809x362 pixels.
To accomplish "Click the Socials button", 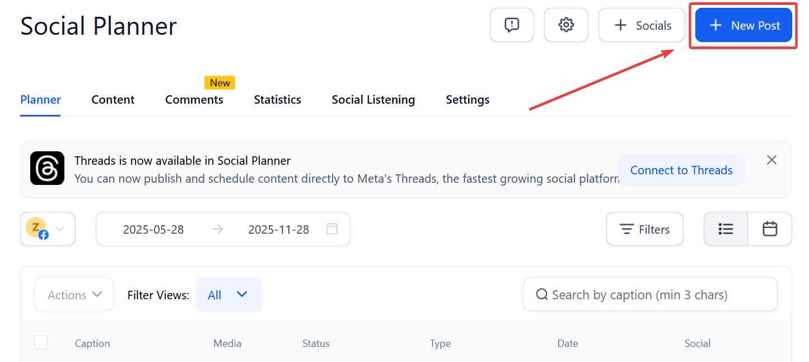I will pyautogui.click(x=642, y=25).
